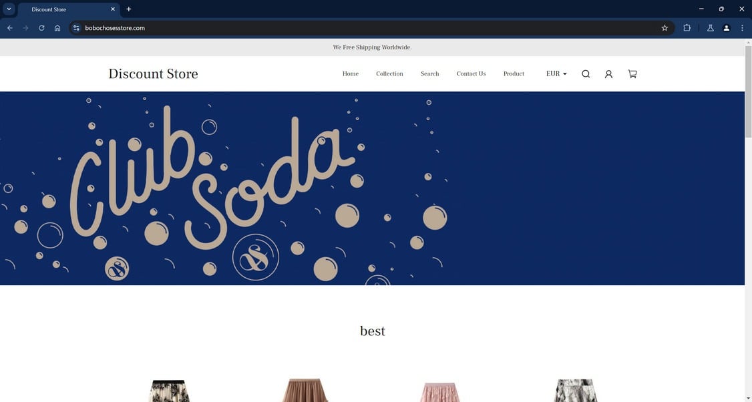
Task: Bookmark this page with the star icon
Action: [665, 28]
